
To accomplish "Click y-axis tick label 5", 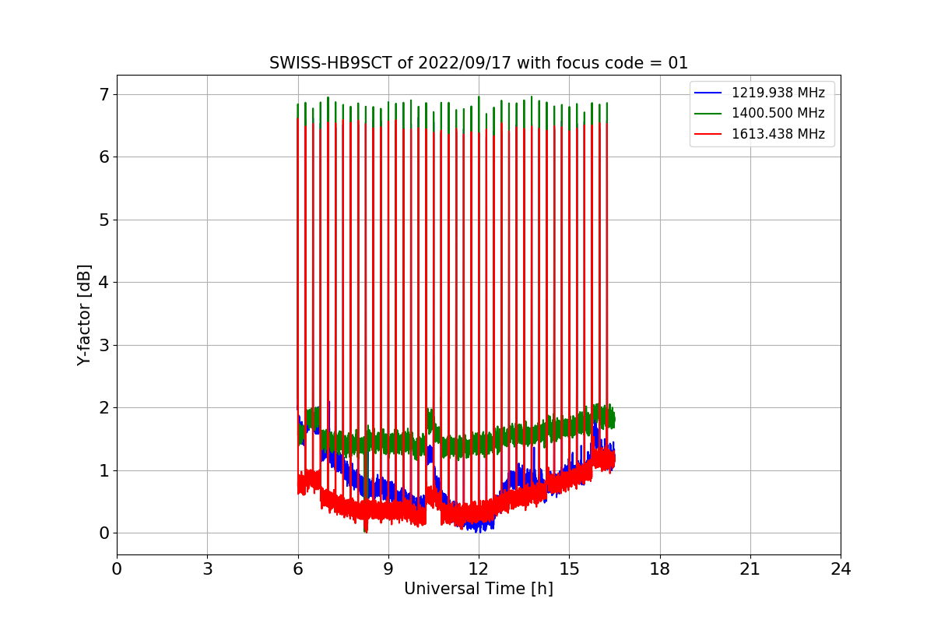I will (x=104, y=220).
